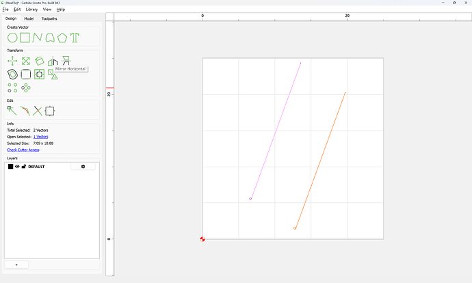Add a new layer with plus button
This screenshot has height=283, width=472.
(x=16, y=265)
